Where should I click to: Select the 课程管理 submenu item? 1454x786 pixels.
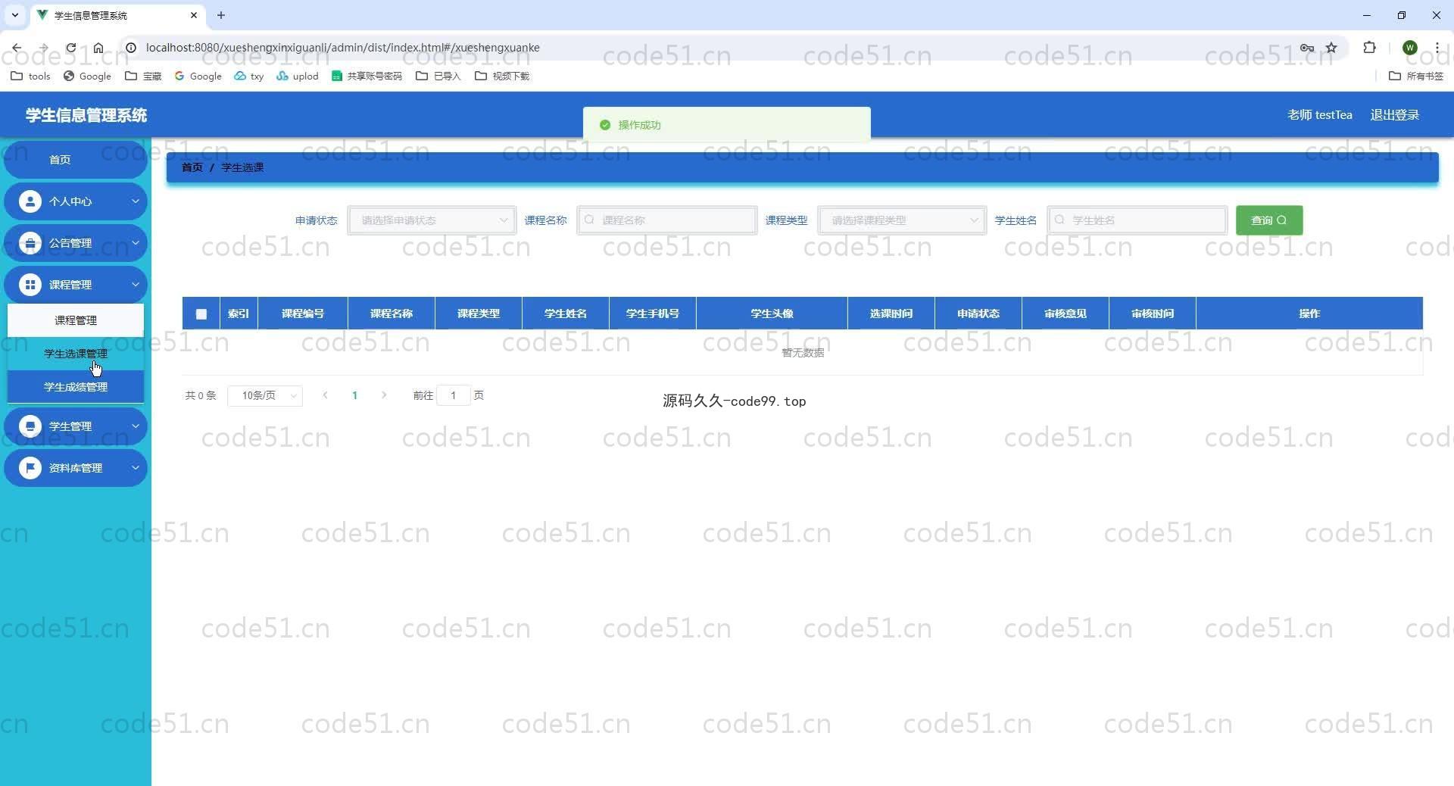pos(76,320)
